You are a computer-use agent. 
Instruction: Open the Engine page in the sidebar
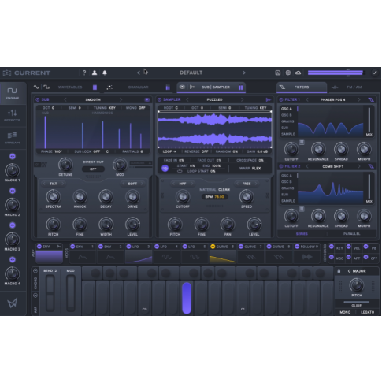coord(12,94)
